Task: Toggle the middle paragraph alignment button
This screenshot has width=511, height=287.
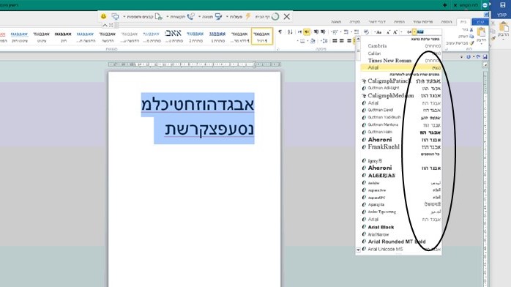Action: point(342,40)
